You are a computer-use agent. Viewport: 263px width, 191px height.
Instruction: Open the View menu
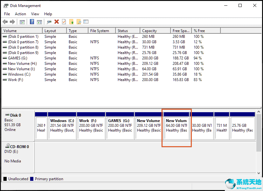click(35, 14)
